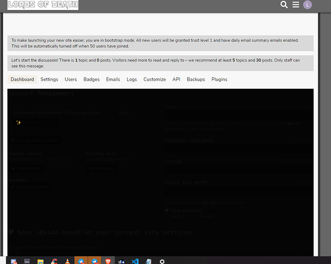Launch VLC media player from taskbar
Viewport: 331px width, 264px height.
tap(67, 262)
